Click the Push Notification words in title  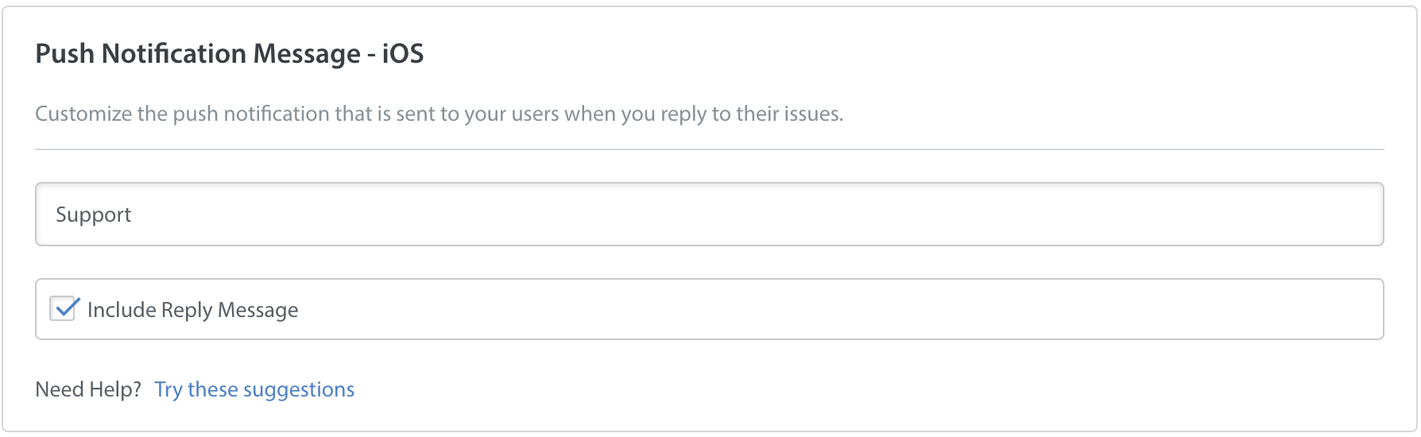[141, 53]
